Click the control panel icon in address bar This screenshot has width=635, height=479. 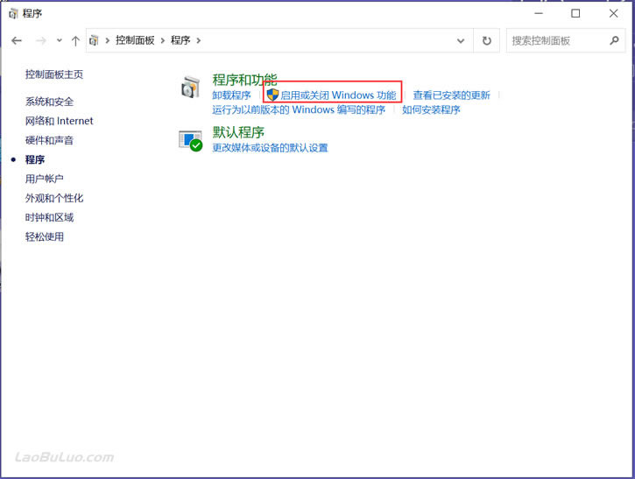coord(94,40)
